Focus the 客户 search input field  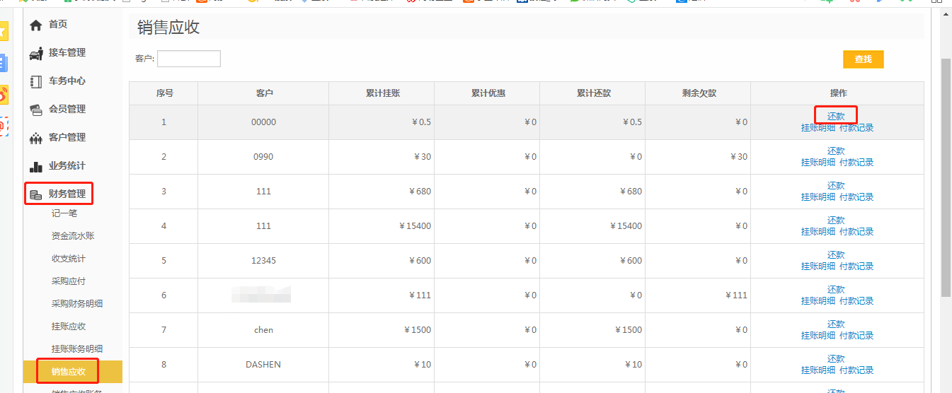(188, 59)
